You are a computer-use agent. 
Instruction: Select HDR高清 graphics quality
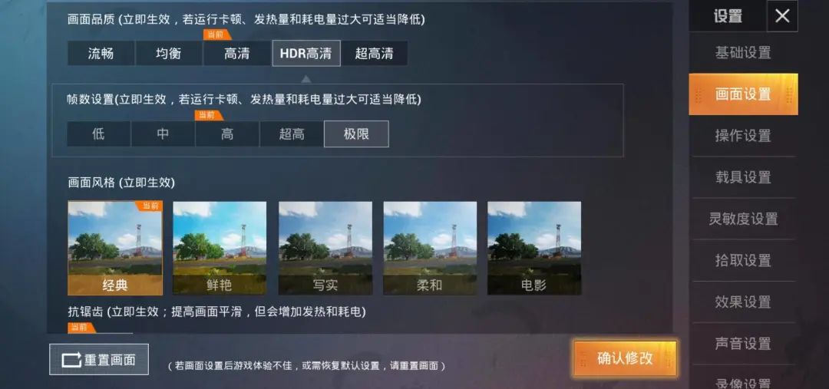(x=306, y=54)
